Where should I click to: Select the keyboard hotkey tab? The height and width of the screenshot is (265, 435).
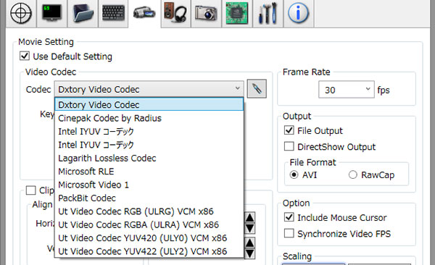(113, 13)
